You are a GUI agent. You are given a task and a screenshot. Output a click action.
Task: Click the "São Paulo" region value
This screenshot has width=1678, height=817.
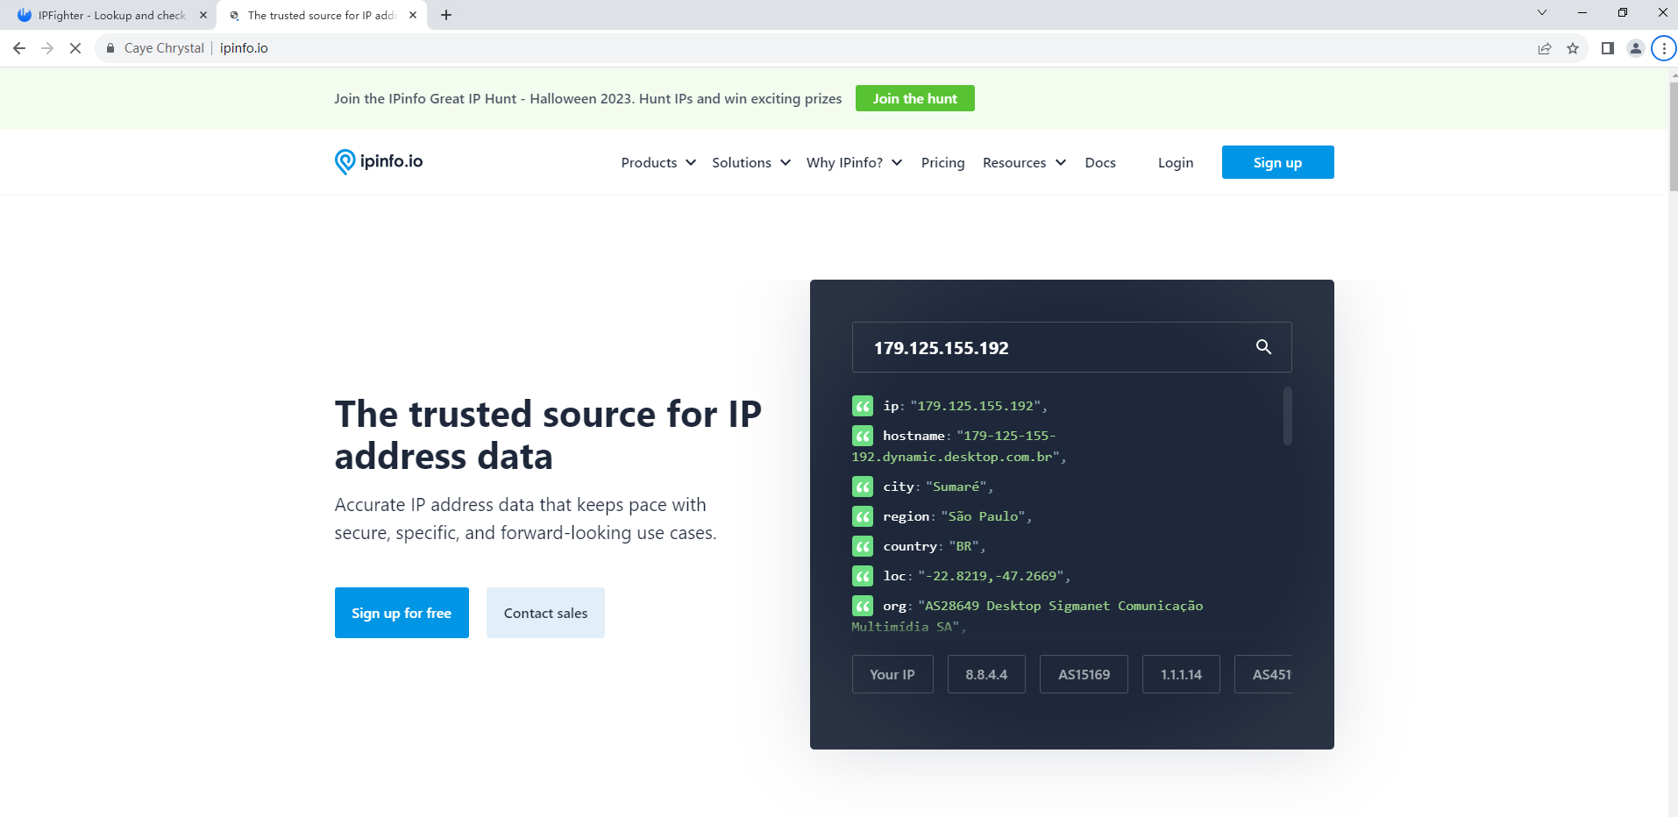(983, 516)
